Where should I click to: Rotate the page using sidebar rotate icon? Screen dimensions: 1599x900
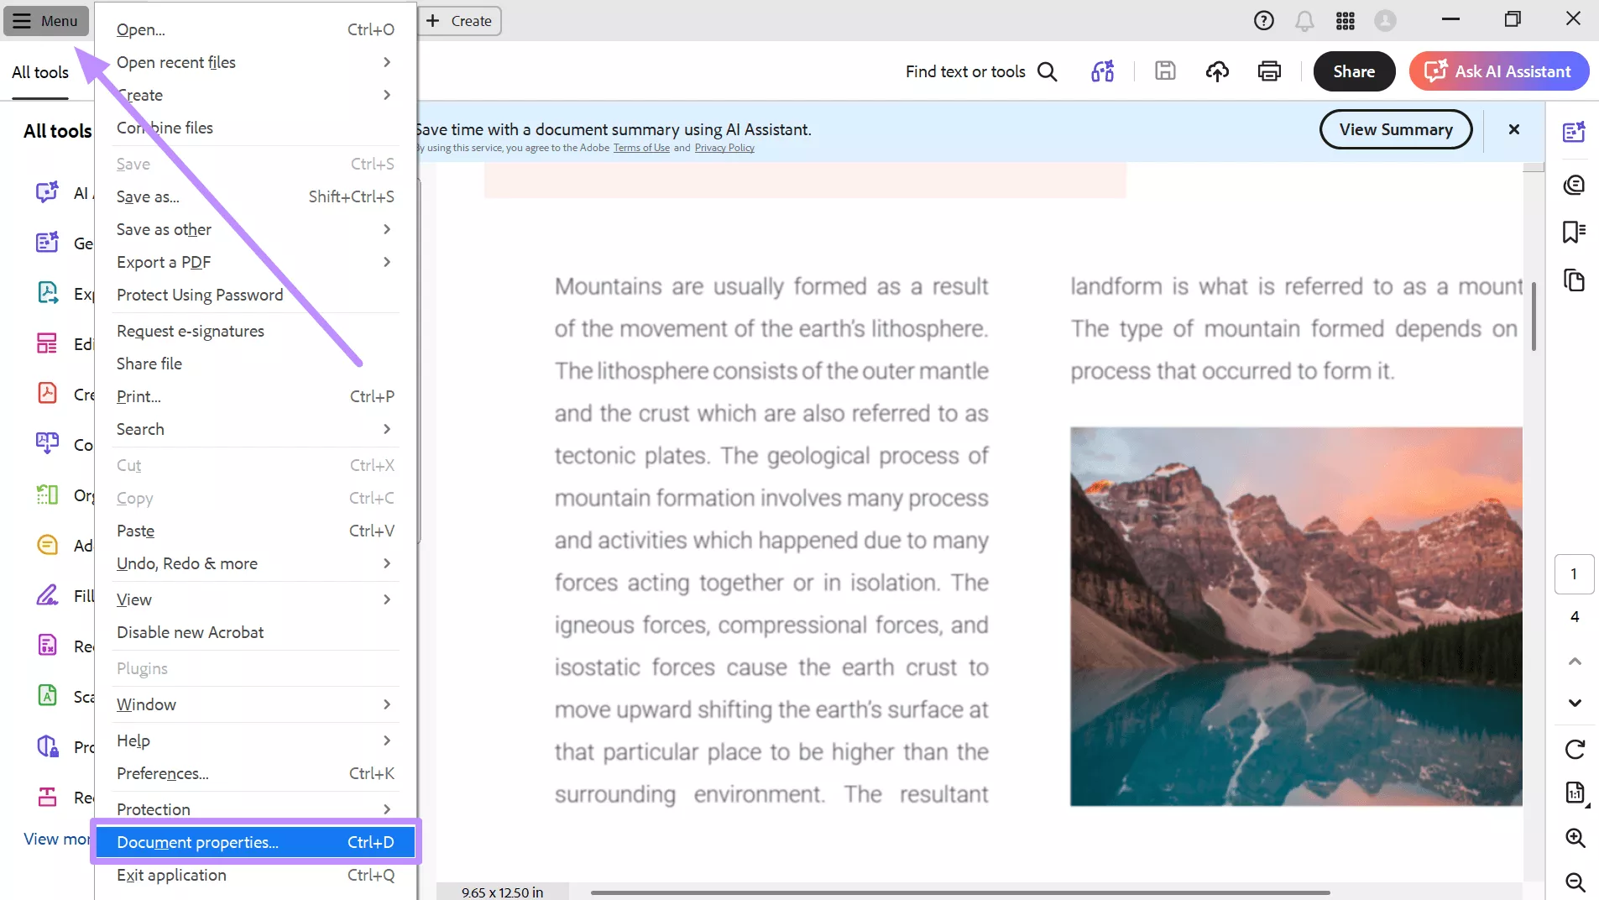[1575, 748]
